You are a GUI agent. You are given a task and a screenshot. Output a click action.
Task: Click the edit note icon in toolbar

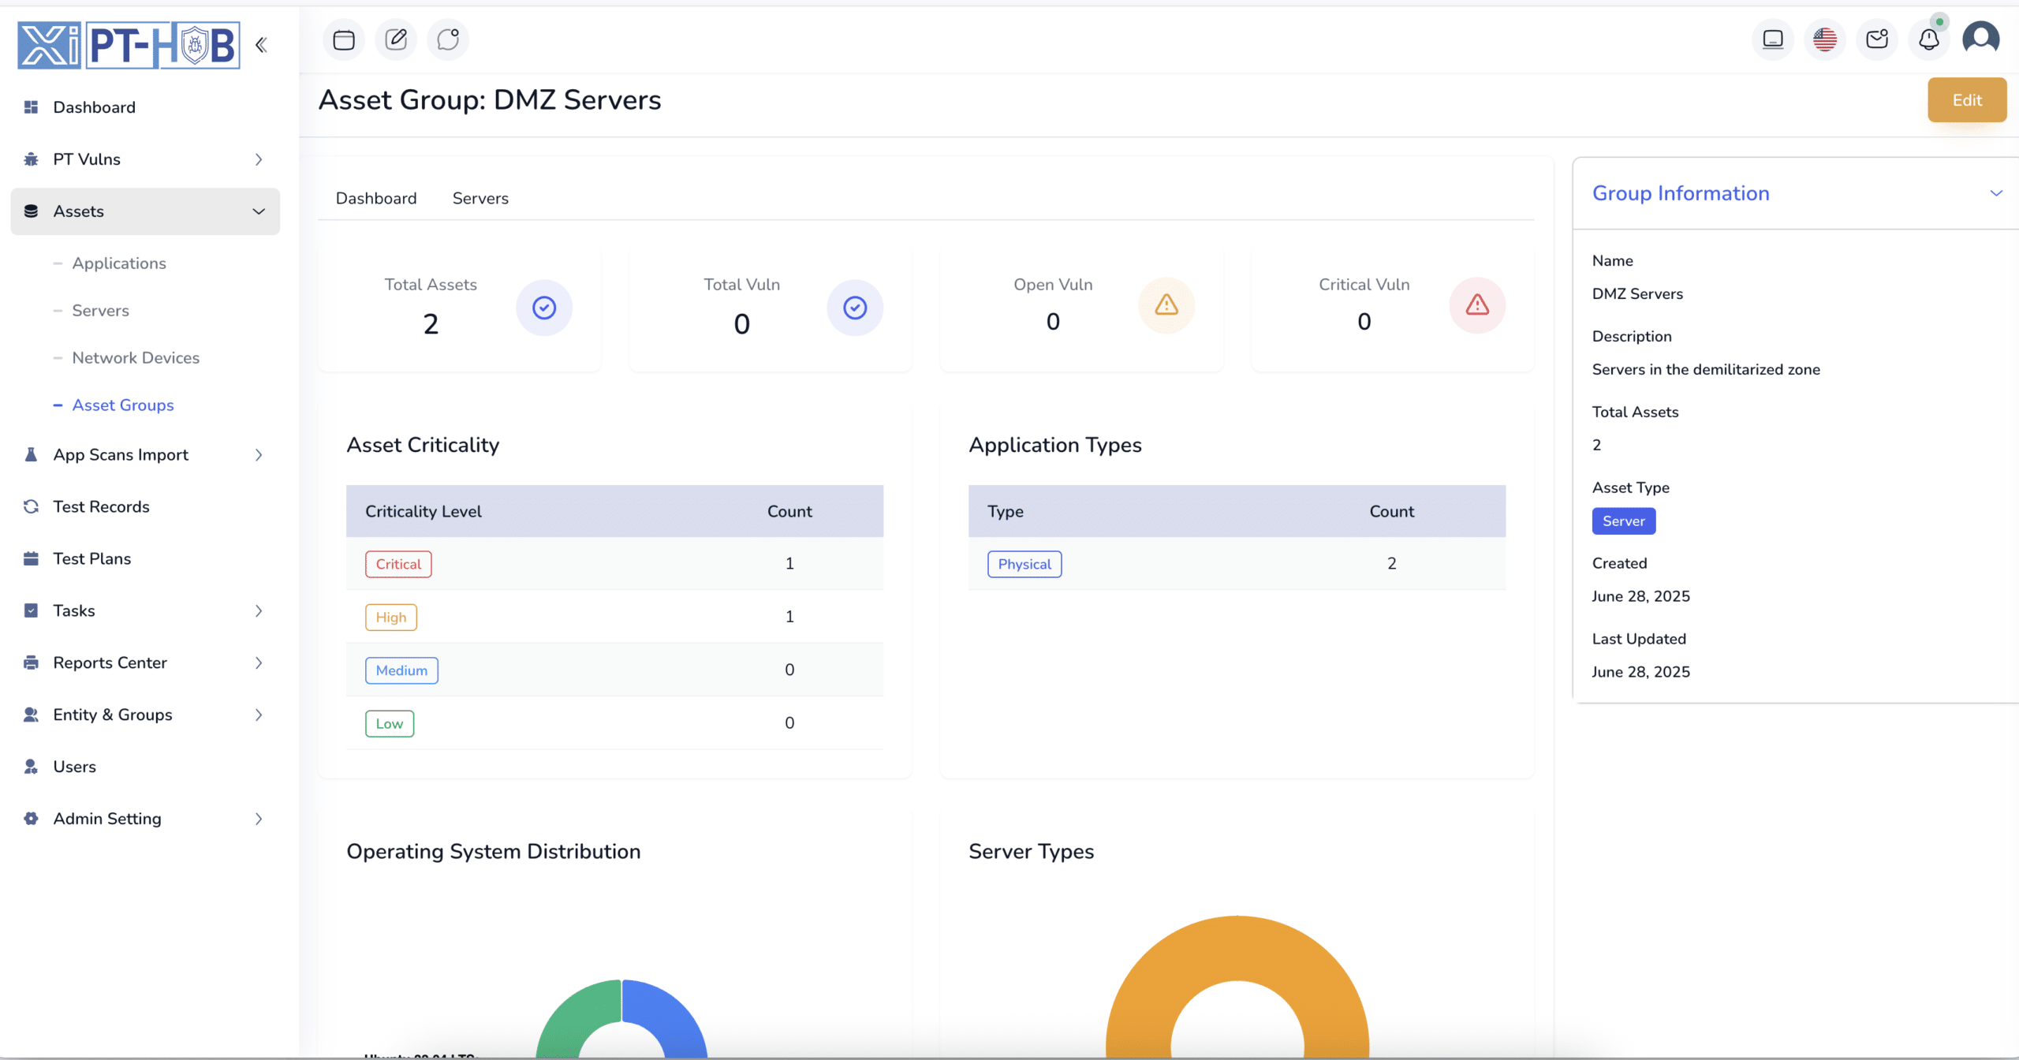click(396, 39)
